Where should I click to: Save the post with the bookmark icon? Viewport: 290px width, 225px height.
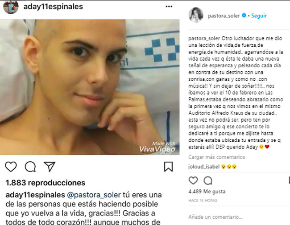[168, 167]
